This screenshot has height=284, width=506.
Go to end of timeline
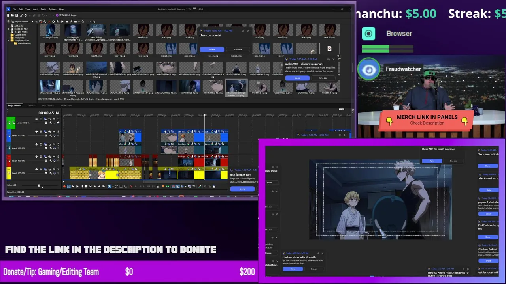pos(95,186)
